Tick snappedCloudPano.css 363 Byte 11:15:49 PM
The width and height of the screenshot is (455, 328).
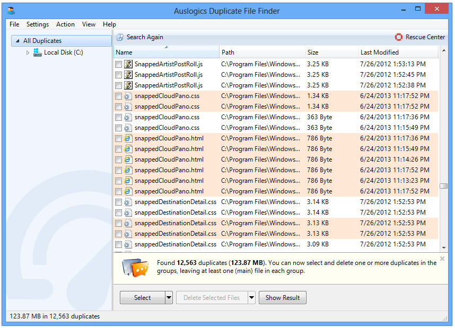[118, 128]
